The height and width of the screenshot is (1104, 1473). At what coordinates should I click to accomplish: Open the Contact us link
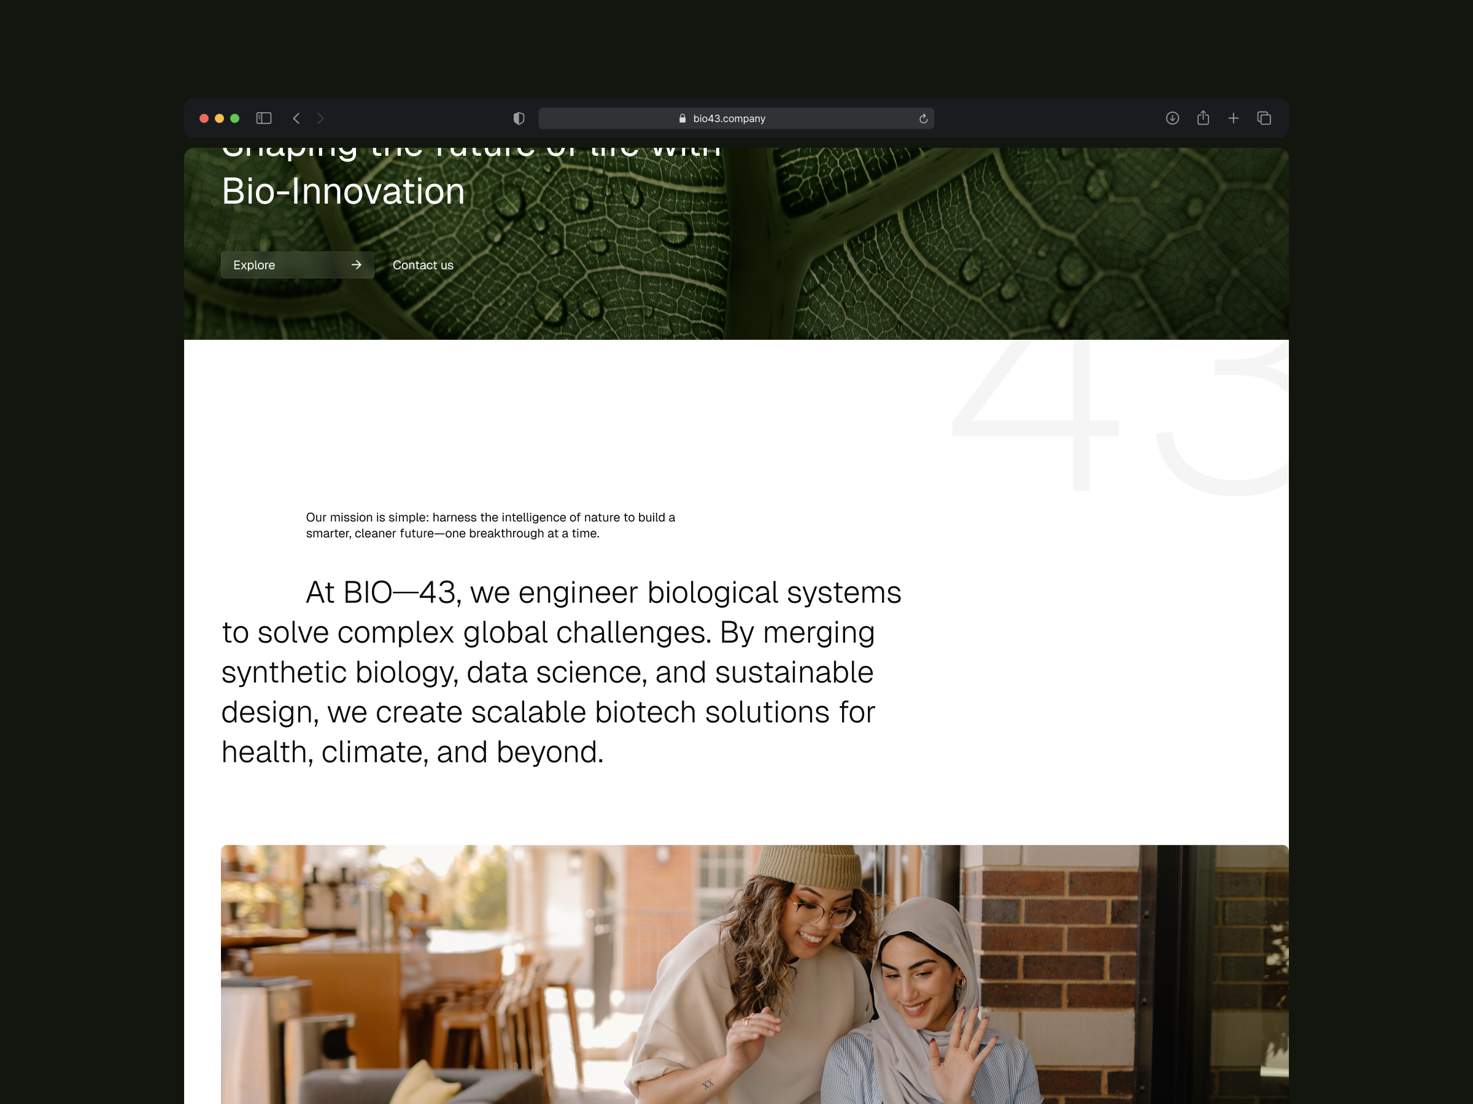[x=423, y=264]
